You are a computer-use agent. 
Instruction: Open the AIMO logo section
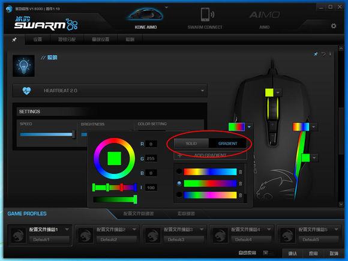click(265, 15)
